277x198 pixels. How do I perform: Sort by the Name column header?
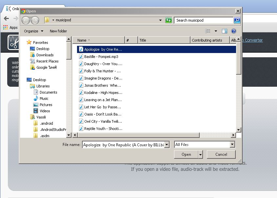(x=99, y=40)
